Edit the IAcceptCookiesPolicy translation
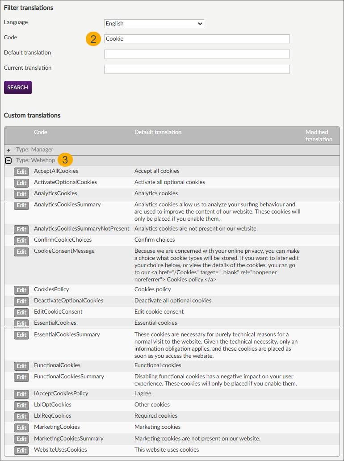 21,394
